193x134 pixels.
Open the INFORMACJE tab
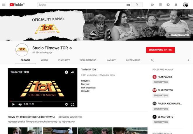(133, 60)
